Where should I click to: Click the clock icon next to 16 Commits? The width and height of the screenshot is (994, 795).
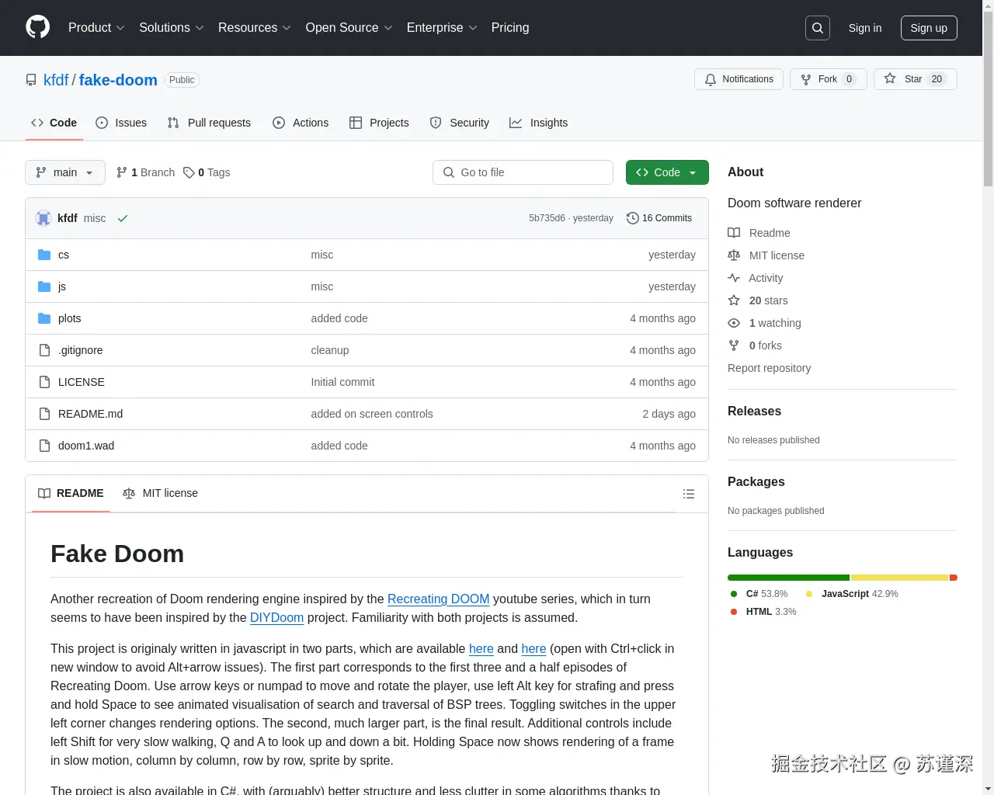coord(631,218)
